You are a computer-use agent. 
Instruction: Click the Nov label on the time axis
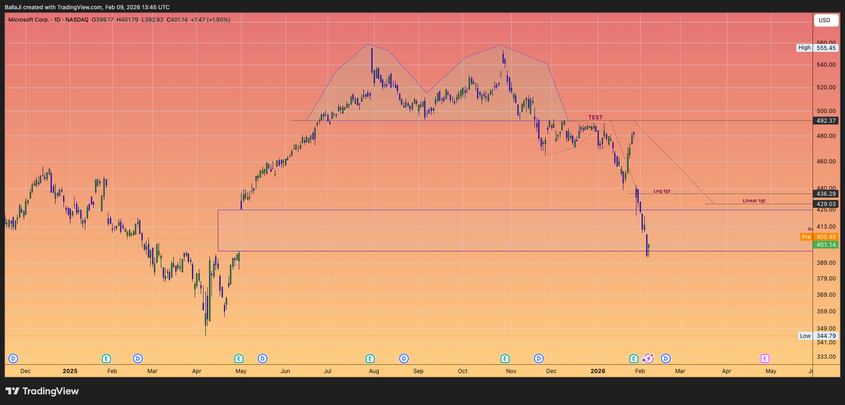tap(511, 371)
